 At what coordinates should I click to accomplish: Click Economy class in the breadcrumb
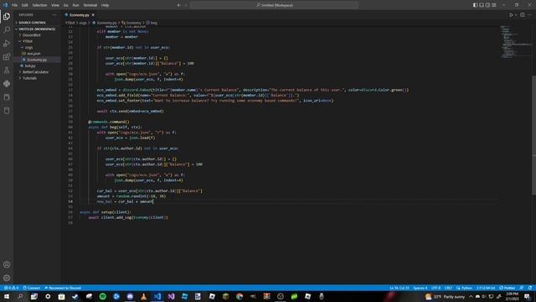pyautogui.click(x=131, y=23)
